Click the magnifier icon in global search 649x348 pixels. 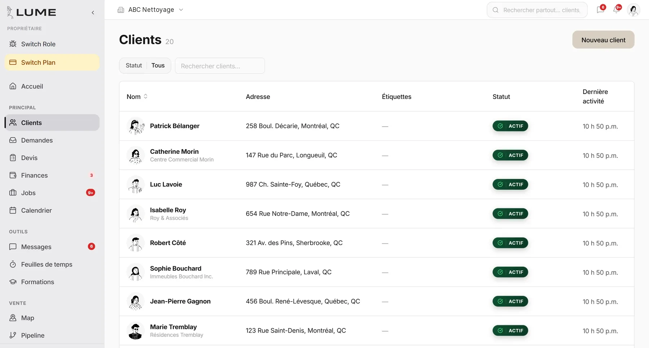click(x=495, y=10)
